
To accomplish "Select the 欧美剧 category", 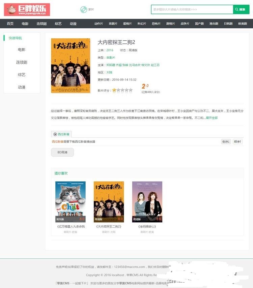I will coord(243,24).
